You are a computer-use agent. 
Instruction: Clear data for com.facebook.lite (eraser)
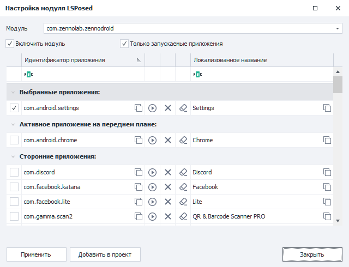tap(183, 202)
